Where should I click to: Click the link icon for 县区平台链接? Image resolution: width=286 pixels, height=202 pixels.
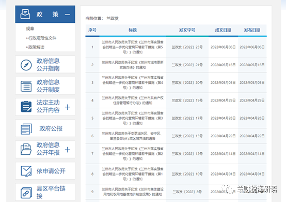coord(26,193)
